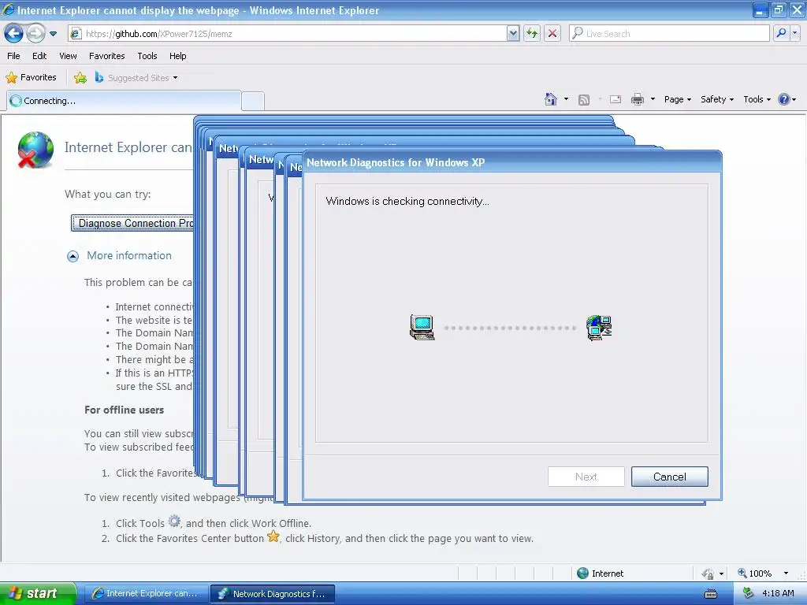This screenshot has height=605, width=807.
Task: Click the address bar URL field
Action: (x=287, y=34)
